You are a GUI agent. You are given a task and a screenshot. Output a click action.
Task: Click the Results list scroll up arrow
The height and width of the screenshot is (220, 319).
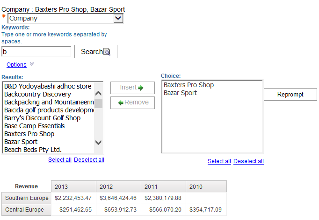(99, 93)
